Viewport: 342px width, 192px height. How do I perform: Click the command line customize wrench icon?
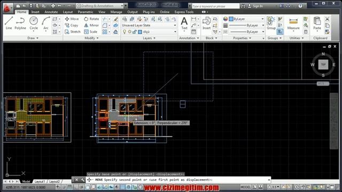tap(82, 180)
